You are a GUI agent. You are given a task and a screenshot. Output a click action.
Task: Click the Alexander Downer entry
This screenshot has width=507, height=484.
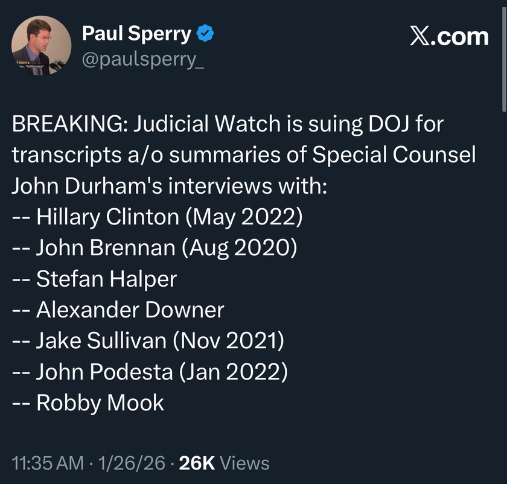[130, 310]
